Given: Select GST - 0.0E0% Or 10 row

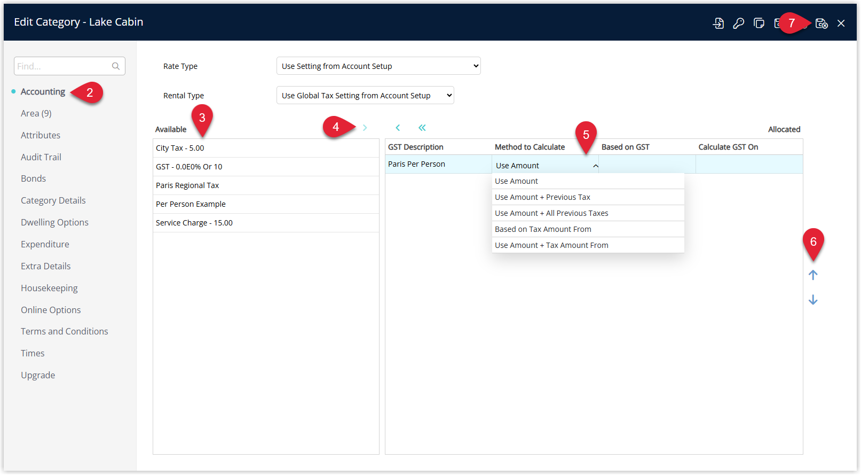Looking at the screenshot, I should coord(266,167).
